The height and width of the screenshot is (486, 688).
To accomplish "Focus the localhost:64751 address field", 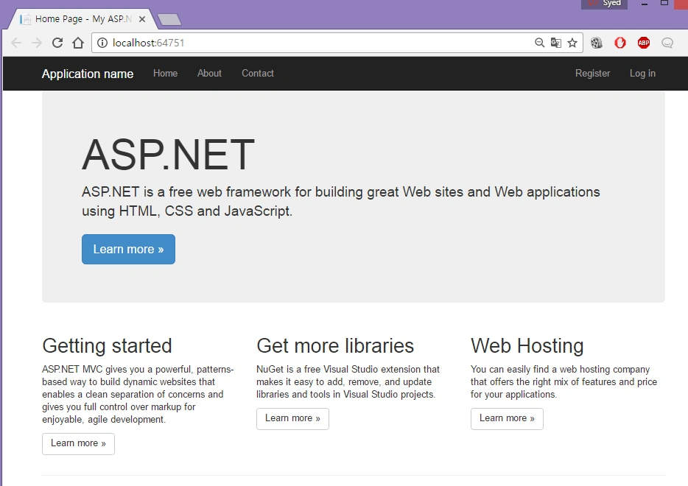I will (x=316, y=43).
